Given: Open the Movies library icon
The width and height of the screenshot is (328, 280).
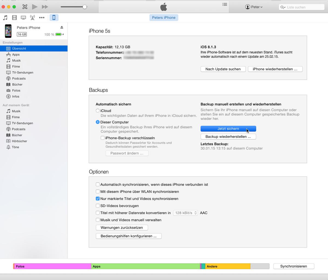Looking at the screenshot, I should pyautogui.click(x=14, y=17).
